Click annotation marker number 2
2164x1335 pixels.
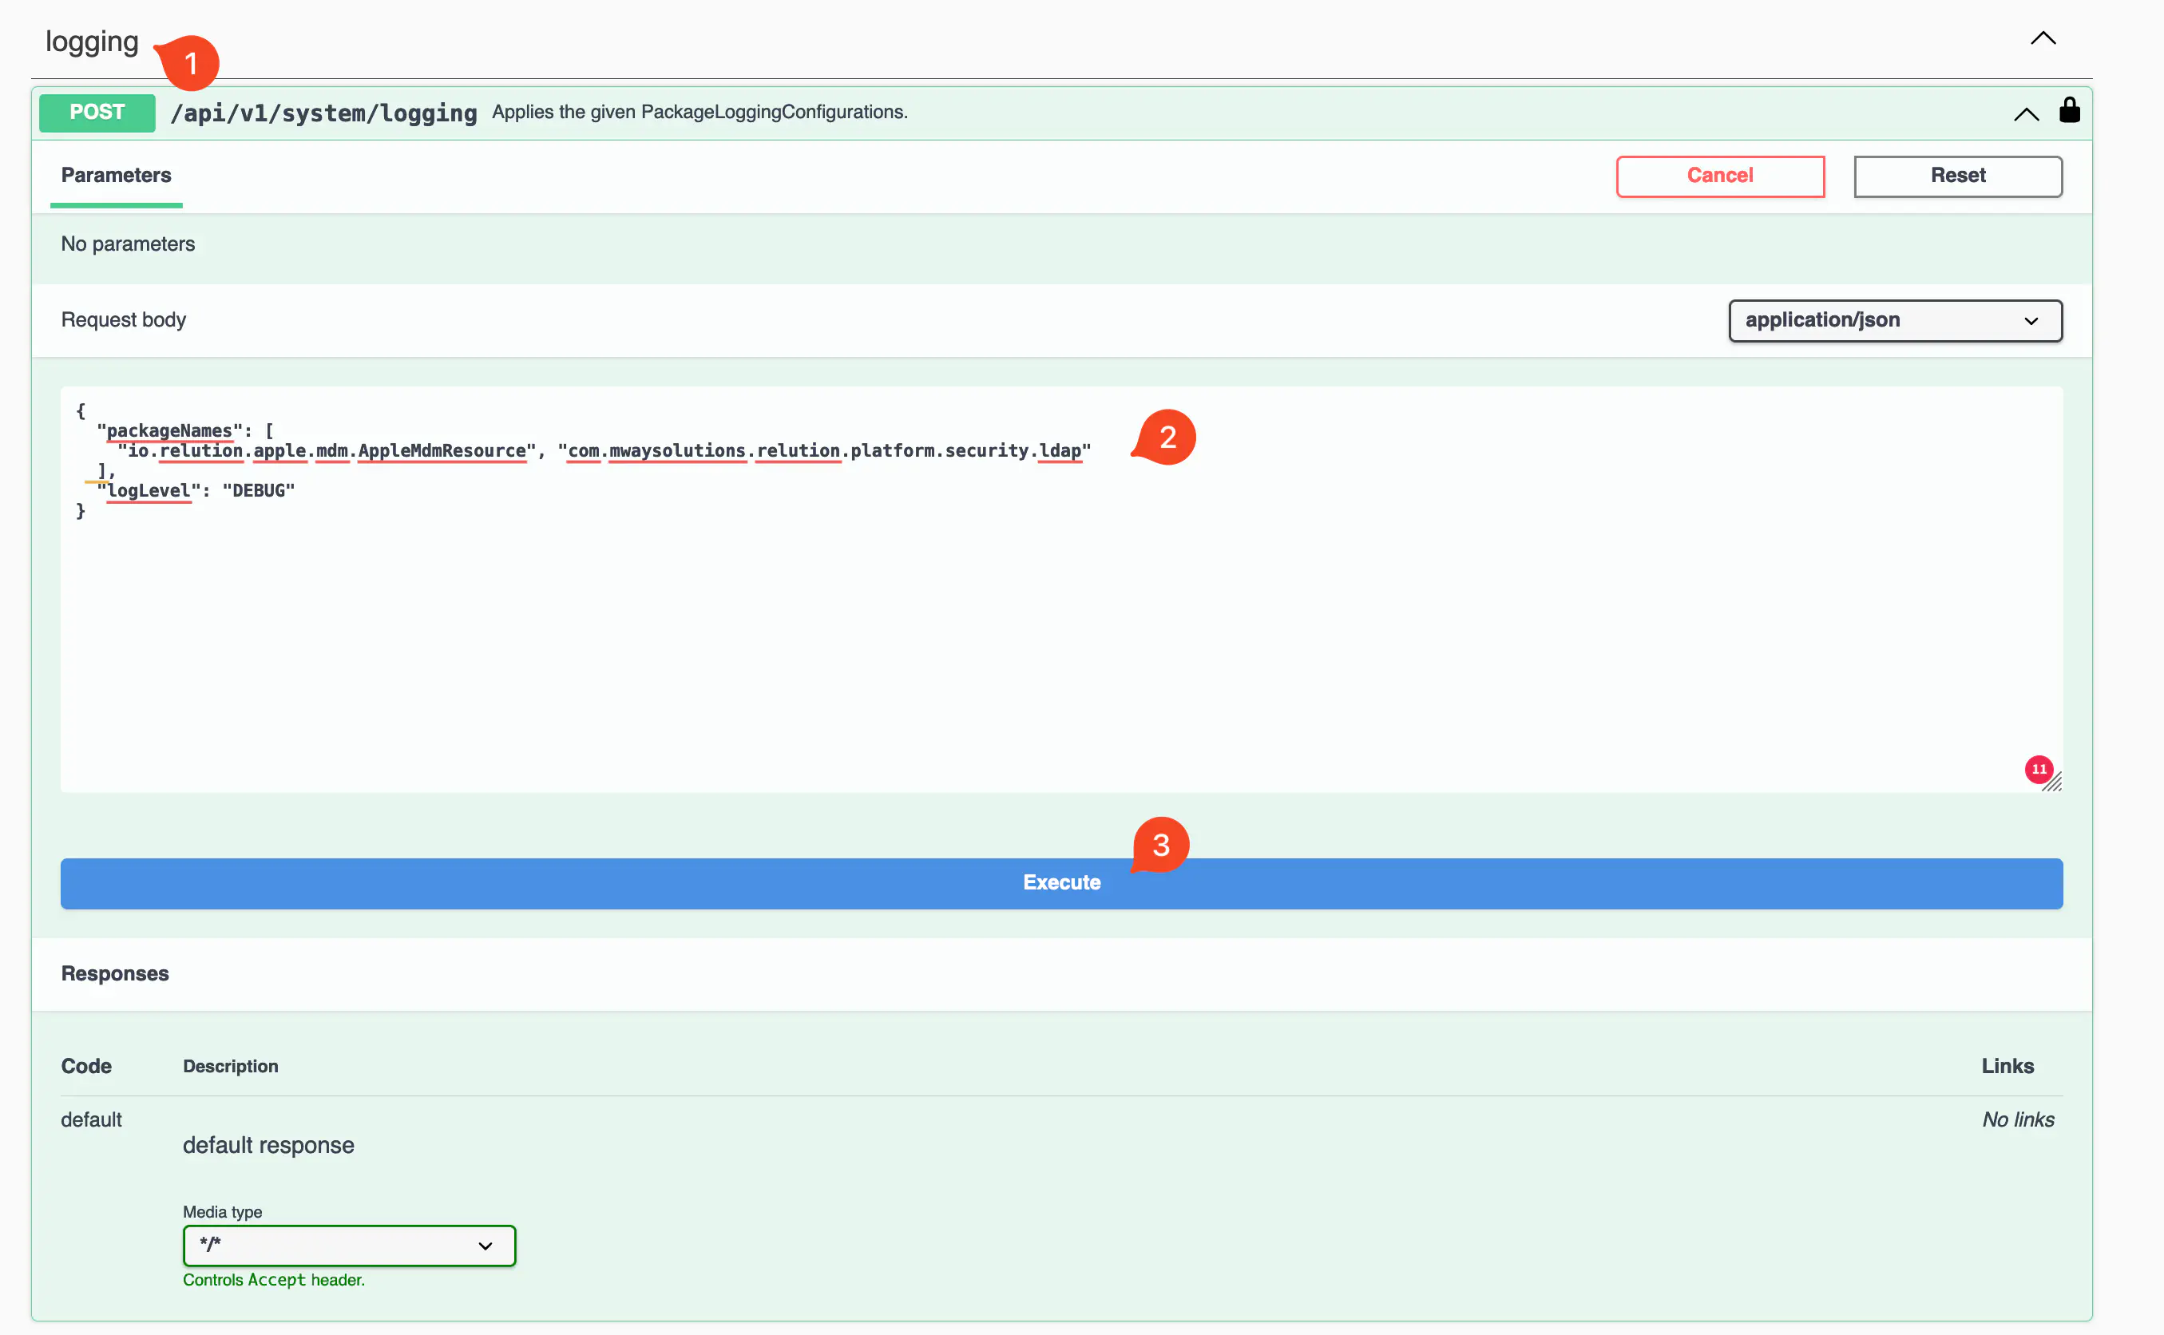1167,437
